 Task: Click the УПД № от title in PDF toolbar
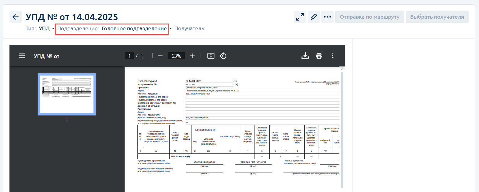[46, 56]
